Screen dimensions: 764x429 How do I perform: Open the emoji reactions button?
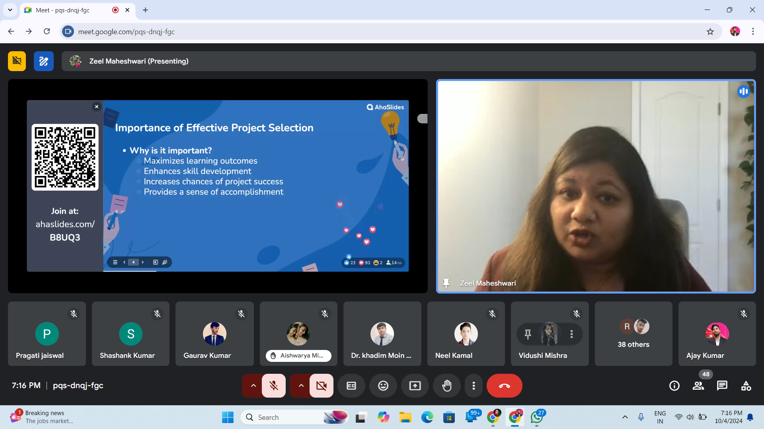(x=383, y=386)
